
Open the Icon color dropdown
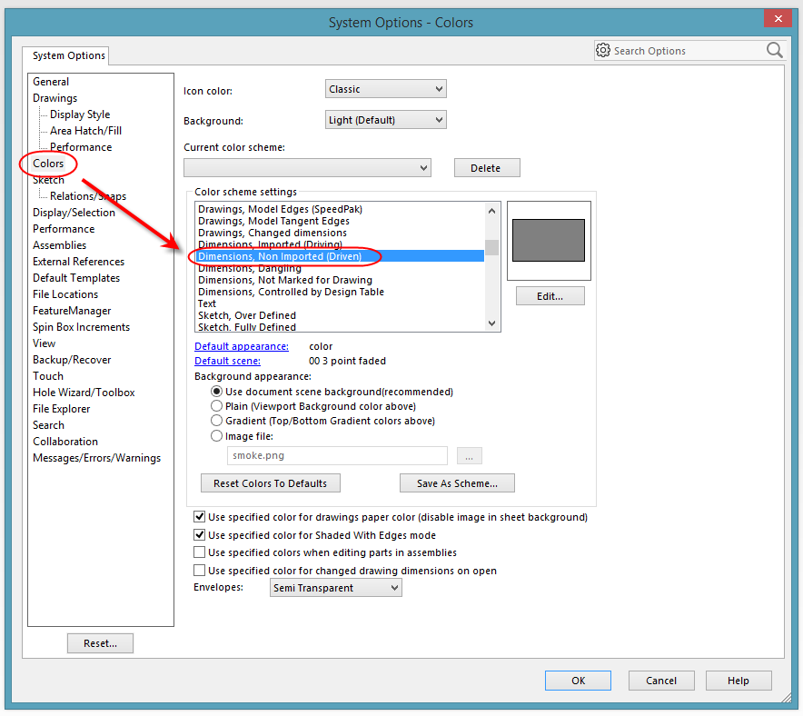[385, 89]
